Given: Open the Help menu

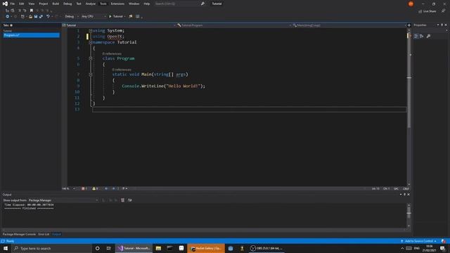Looking at the screenshot, I should tap(147, 4).
